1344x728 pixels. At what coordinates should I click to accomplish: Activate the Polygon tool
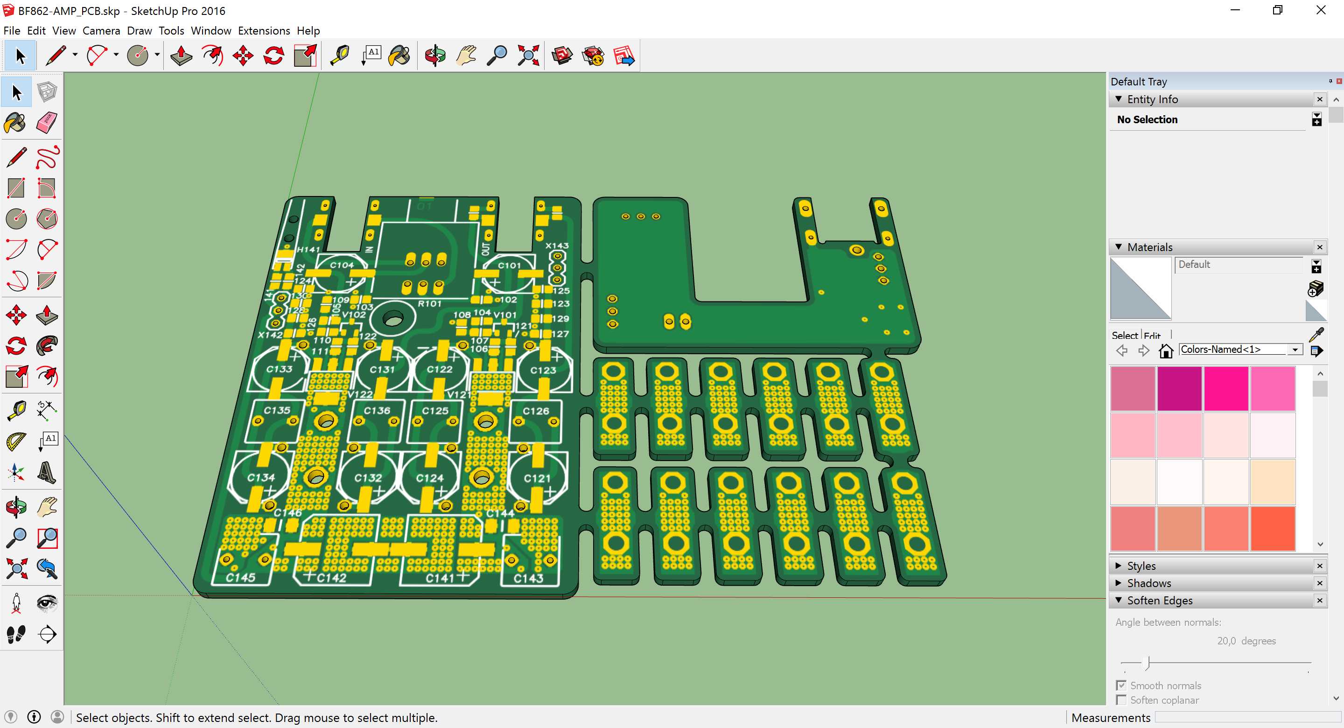[47, 219]
